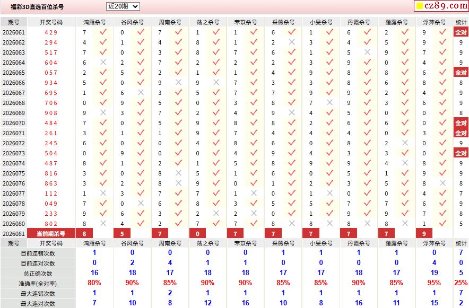Click the 准确率(全对率) row label

click(x=38, y=284)
